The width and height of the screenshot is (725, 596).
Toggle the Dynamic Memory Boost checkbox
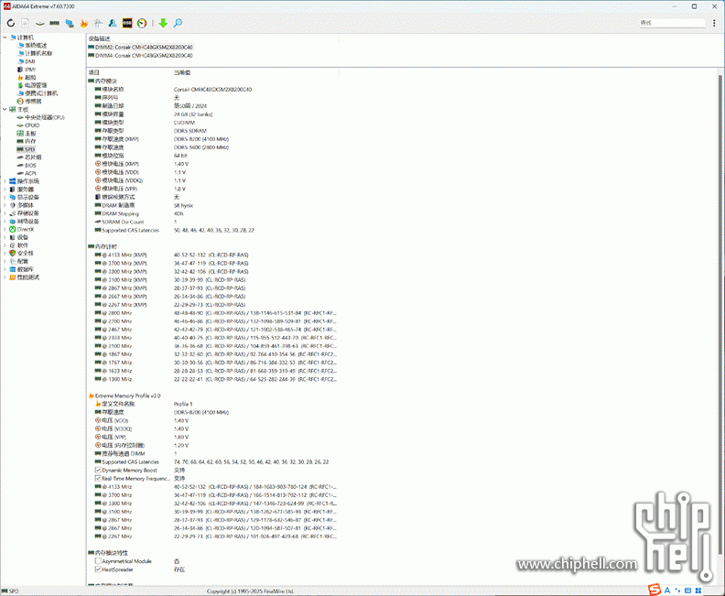[x=98, y=471]
